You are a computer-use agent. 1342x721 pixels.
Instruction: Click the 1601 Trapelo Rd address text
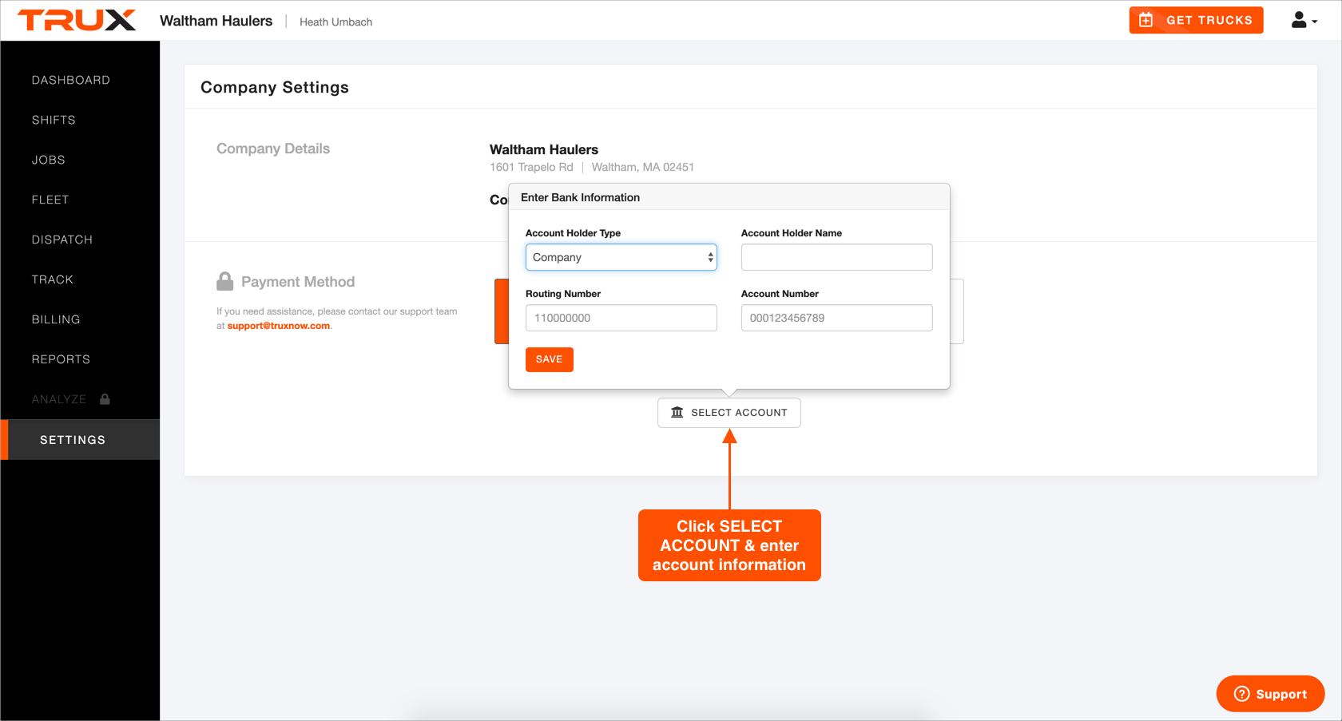click(x=531, y=167)
